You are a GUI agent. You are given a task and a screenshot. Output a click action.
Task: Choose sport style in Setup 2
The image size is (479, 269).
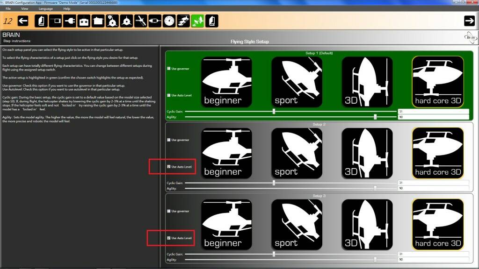297,153
